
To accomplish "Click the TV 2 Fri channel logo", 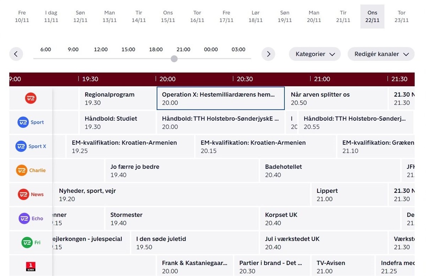I will (31, 243).
